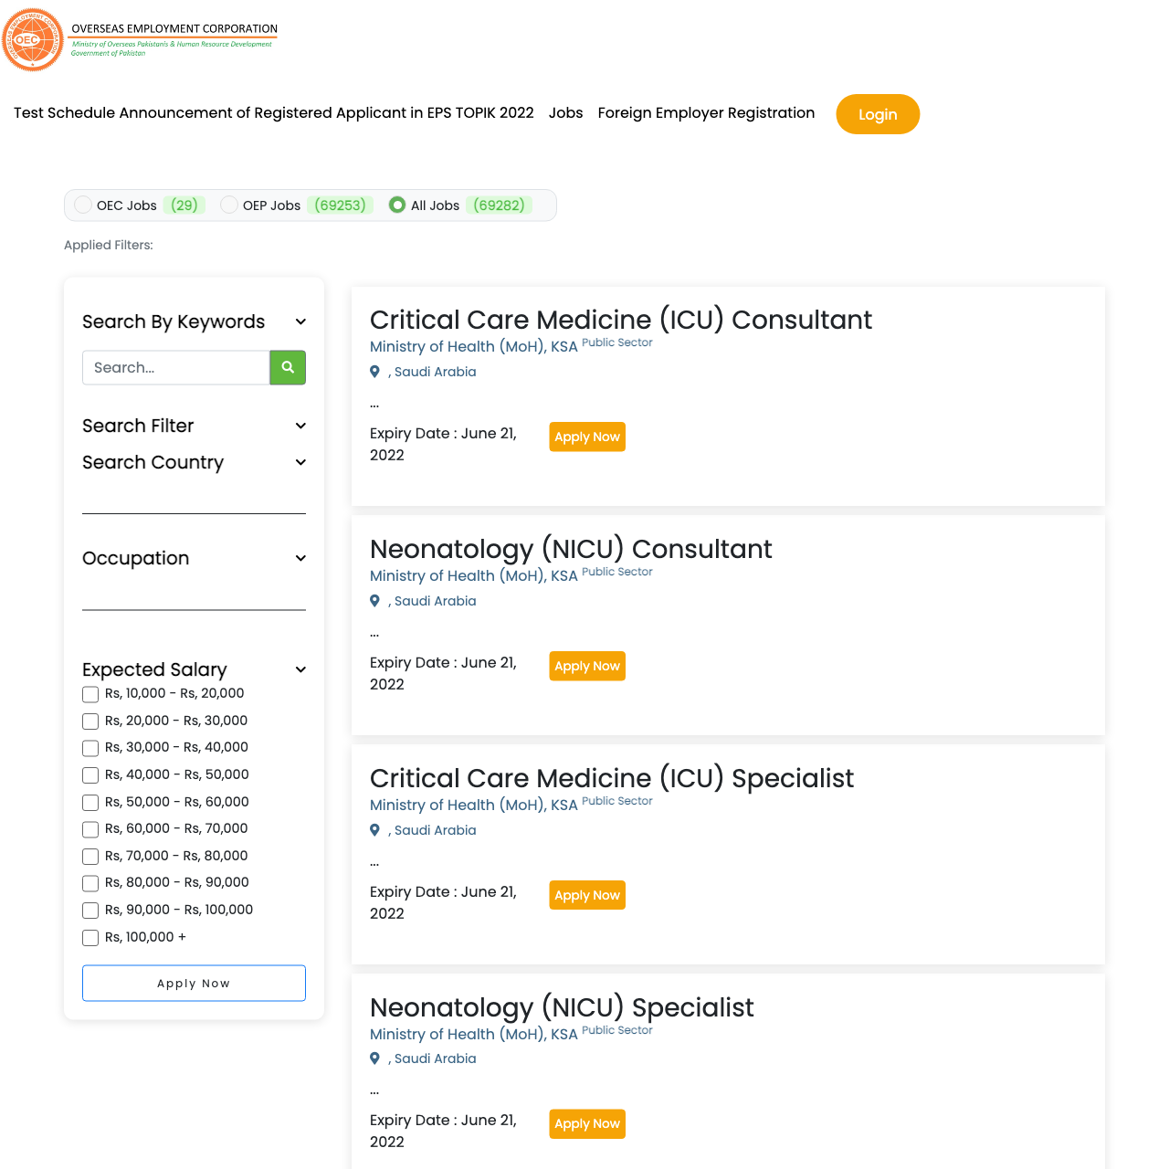Click the (69253) OEP Jobs count badge
This screenshot has height=1169, width=1169.
[x=340, y=205]
